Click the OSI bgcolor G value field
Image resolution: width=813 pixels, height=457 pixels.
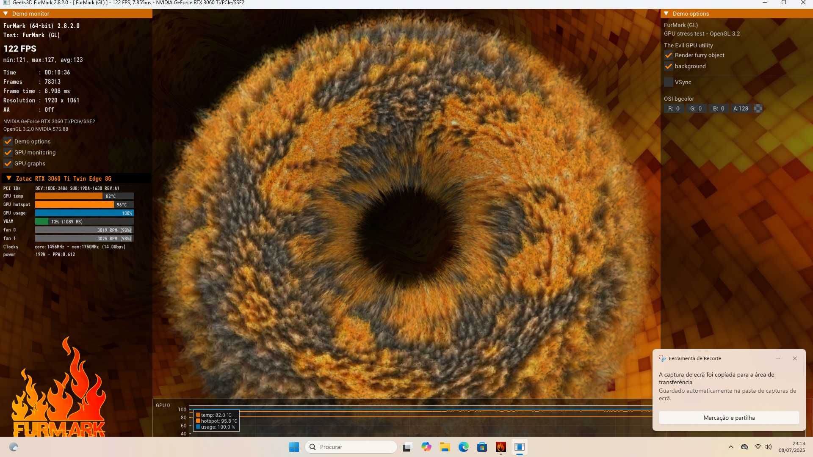click(x=696, y=108)
